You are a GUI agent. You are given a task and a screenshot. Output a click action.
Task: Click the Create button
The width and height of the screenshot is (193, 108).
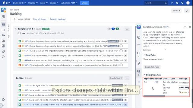[84, 3]
